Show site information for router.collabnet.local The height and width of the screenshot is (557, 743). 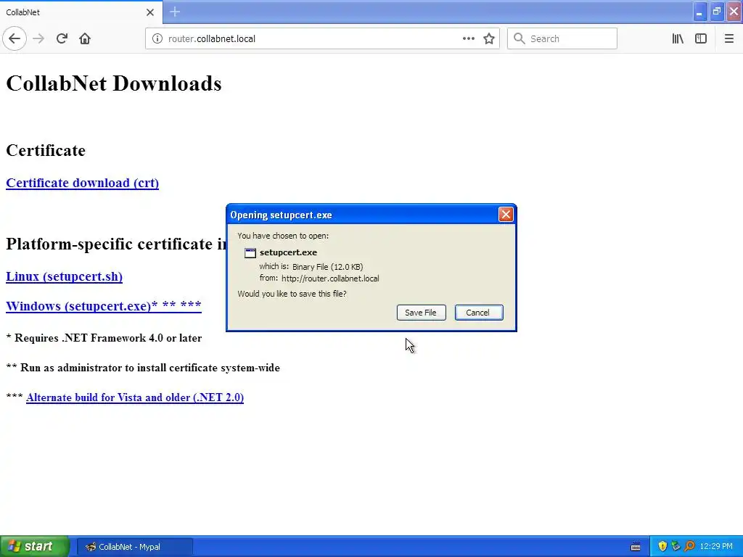157,38
